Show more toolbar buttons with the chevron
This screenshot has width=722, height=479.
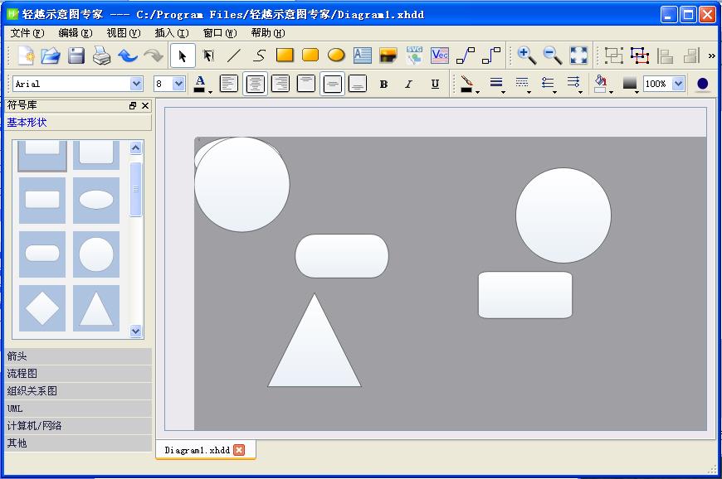711,56
